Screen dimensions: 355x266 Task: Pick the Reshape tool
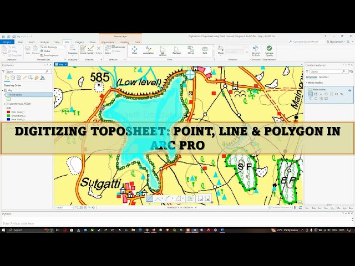click(x=176, y=50)
